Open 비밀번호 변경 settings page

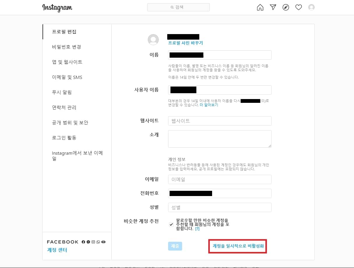[77, 47]
